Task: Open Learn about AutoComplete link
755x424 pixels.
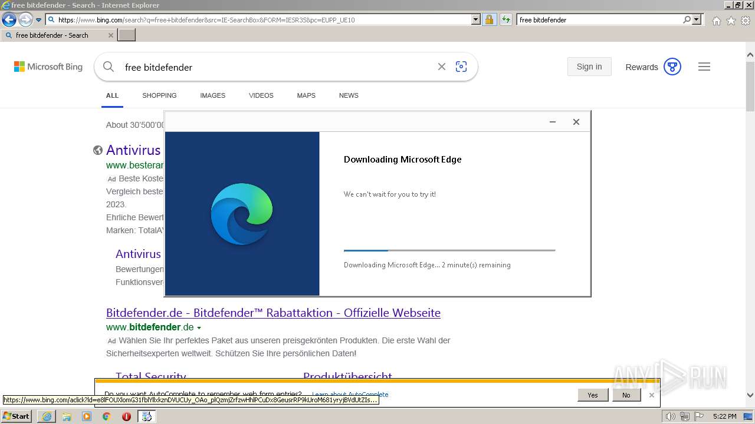Action: tap(350, 394)
